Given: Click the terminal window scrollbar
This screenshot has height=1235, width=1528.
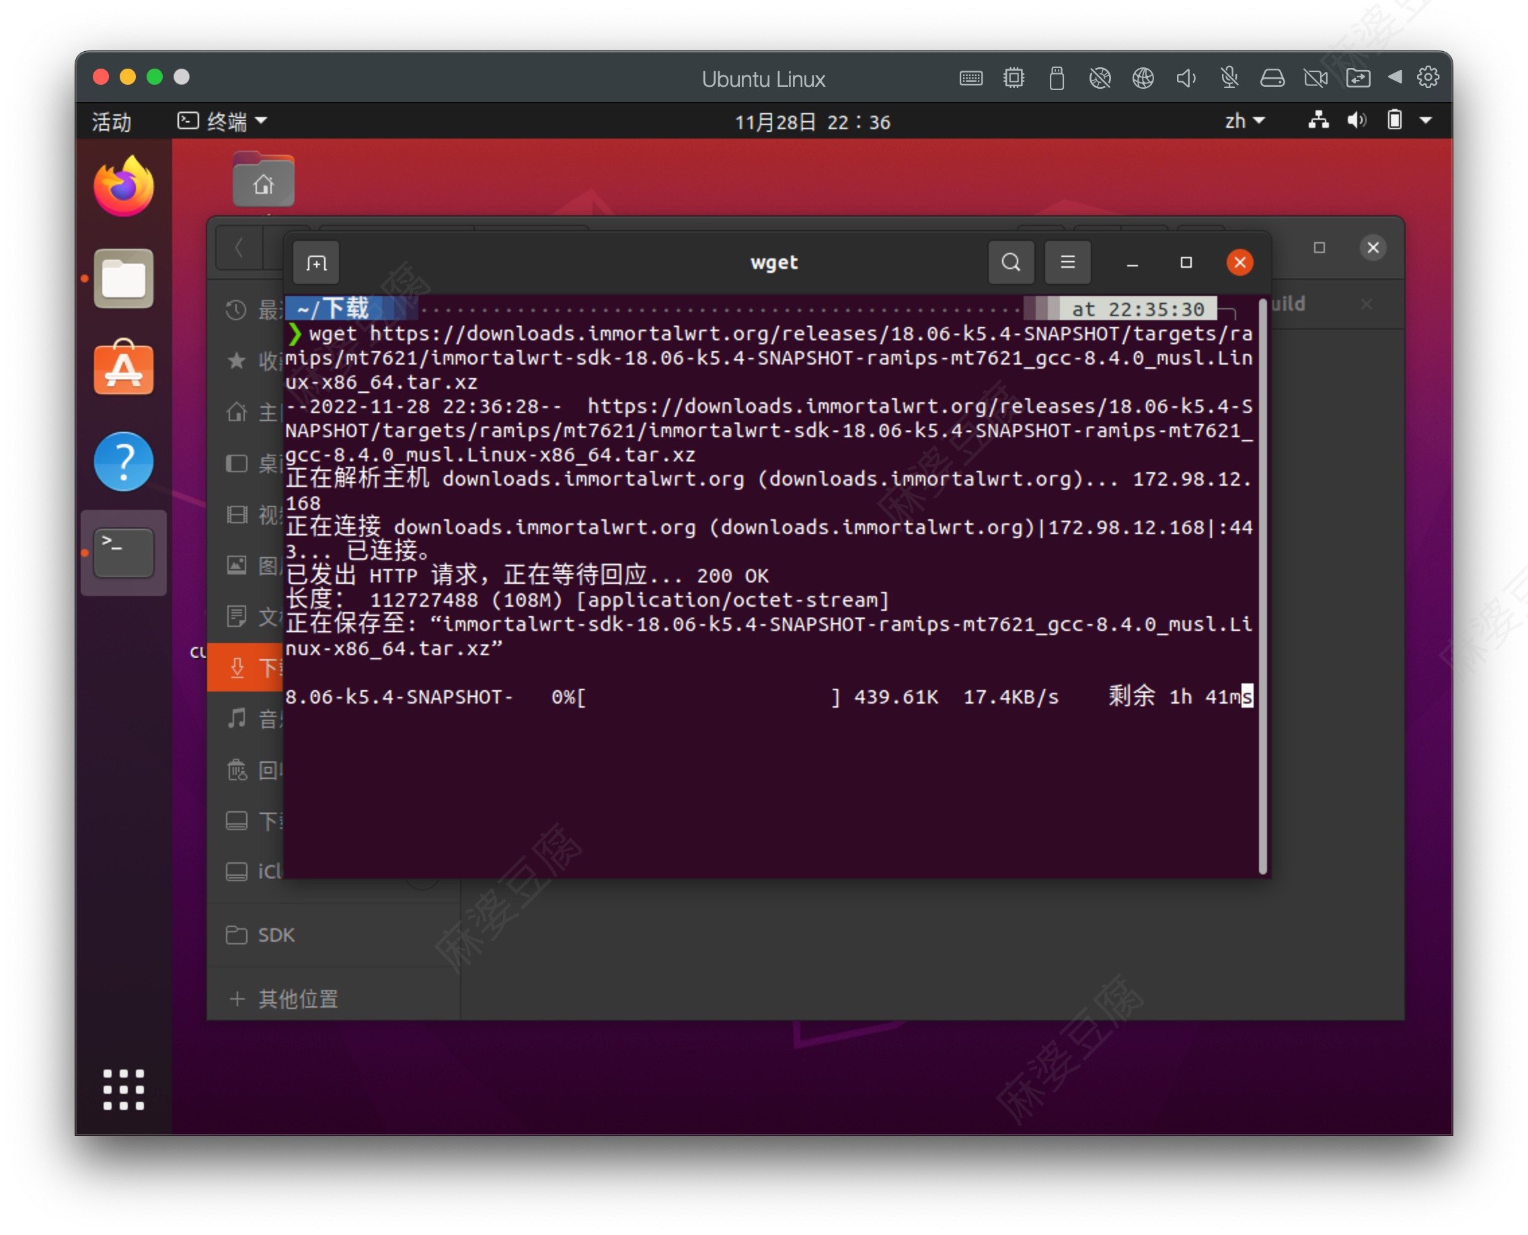Looking at the screenshot, I should (x=1262, y=585).
